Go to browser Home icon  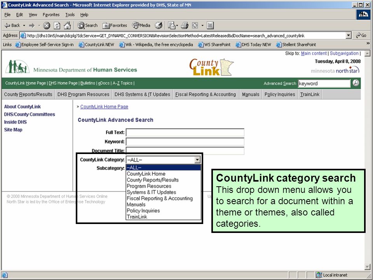[x=67, y=25]
